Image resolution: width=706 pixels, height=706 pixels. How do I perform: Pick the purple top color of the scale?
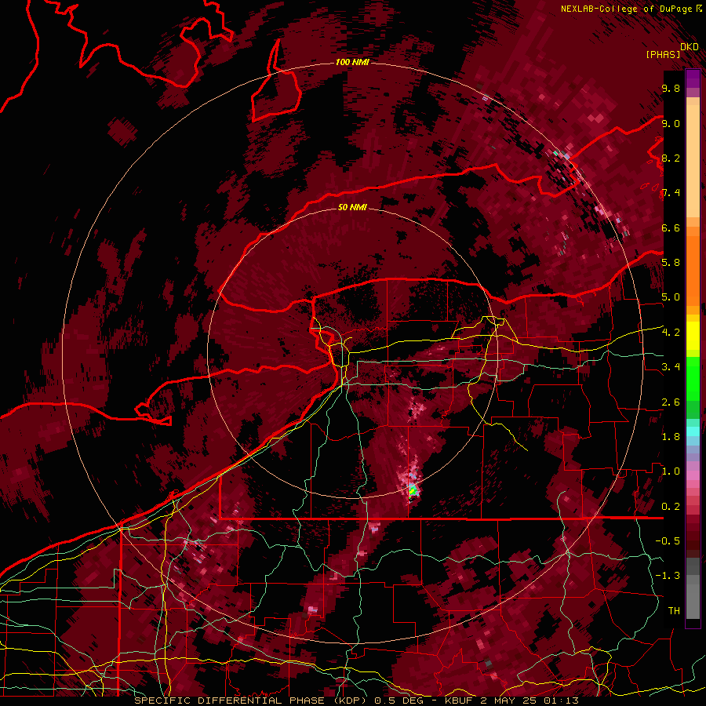(x=693, y=78)
